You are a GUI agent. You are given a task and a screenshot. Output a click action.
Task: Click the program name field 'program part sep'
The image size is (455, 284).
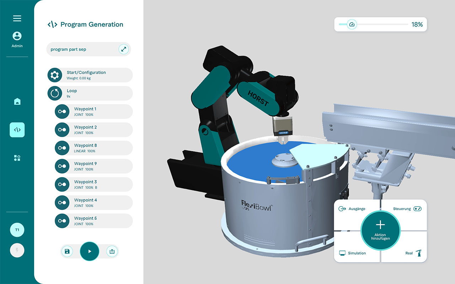pyautogui.click(x=89, y=49)
